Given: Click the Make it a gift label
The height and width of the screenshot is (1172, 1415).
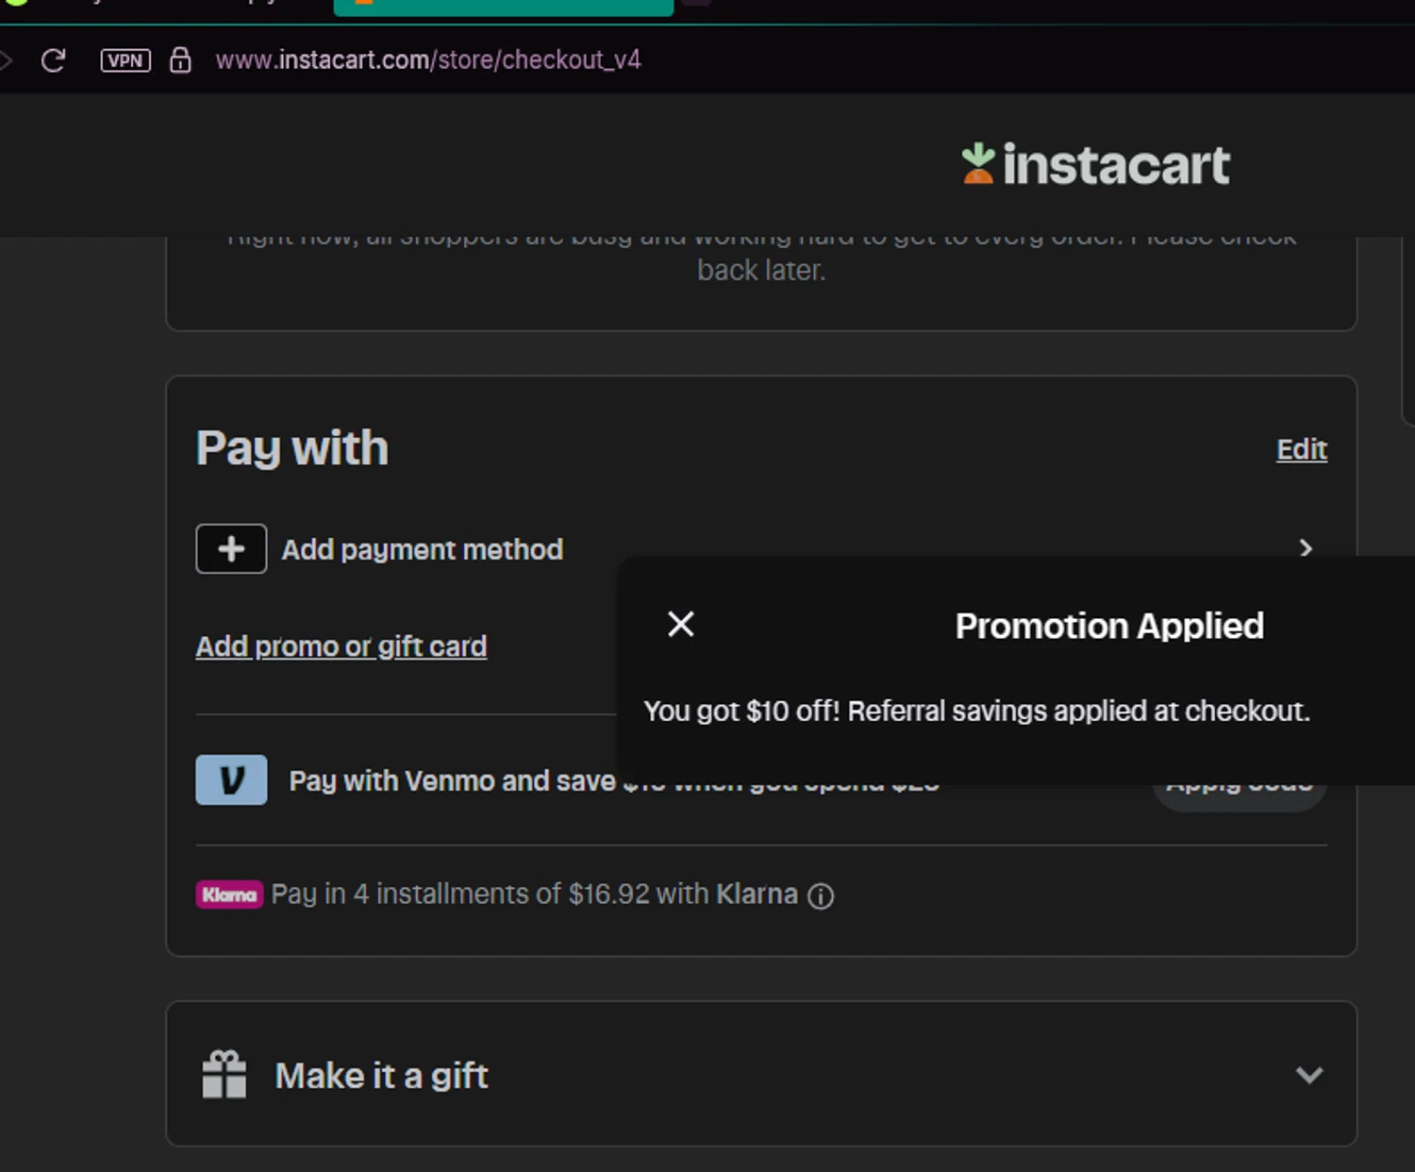Looking at the screenshot, I should coord(382,1076).
